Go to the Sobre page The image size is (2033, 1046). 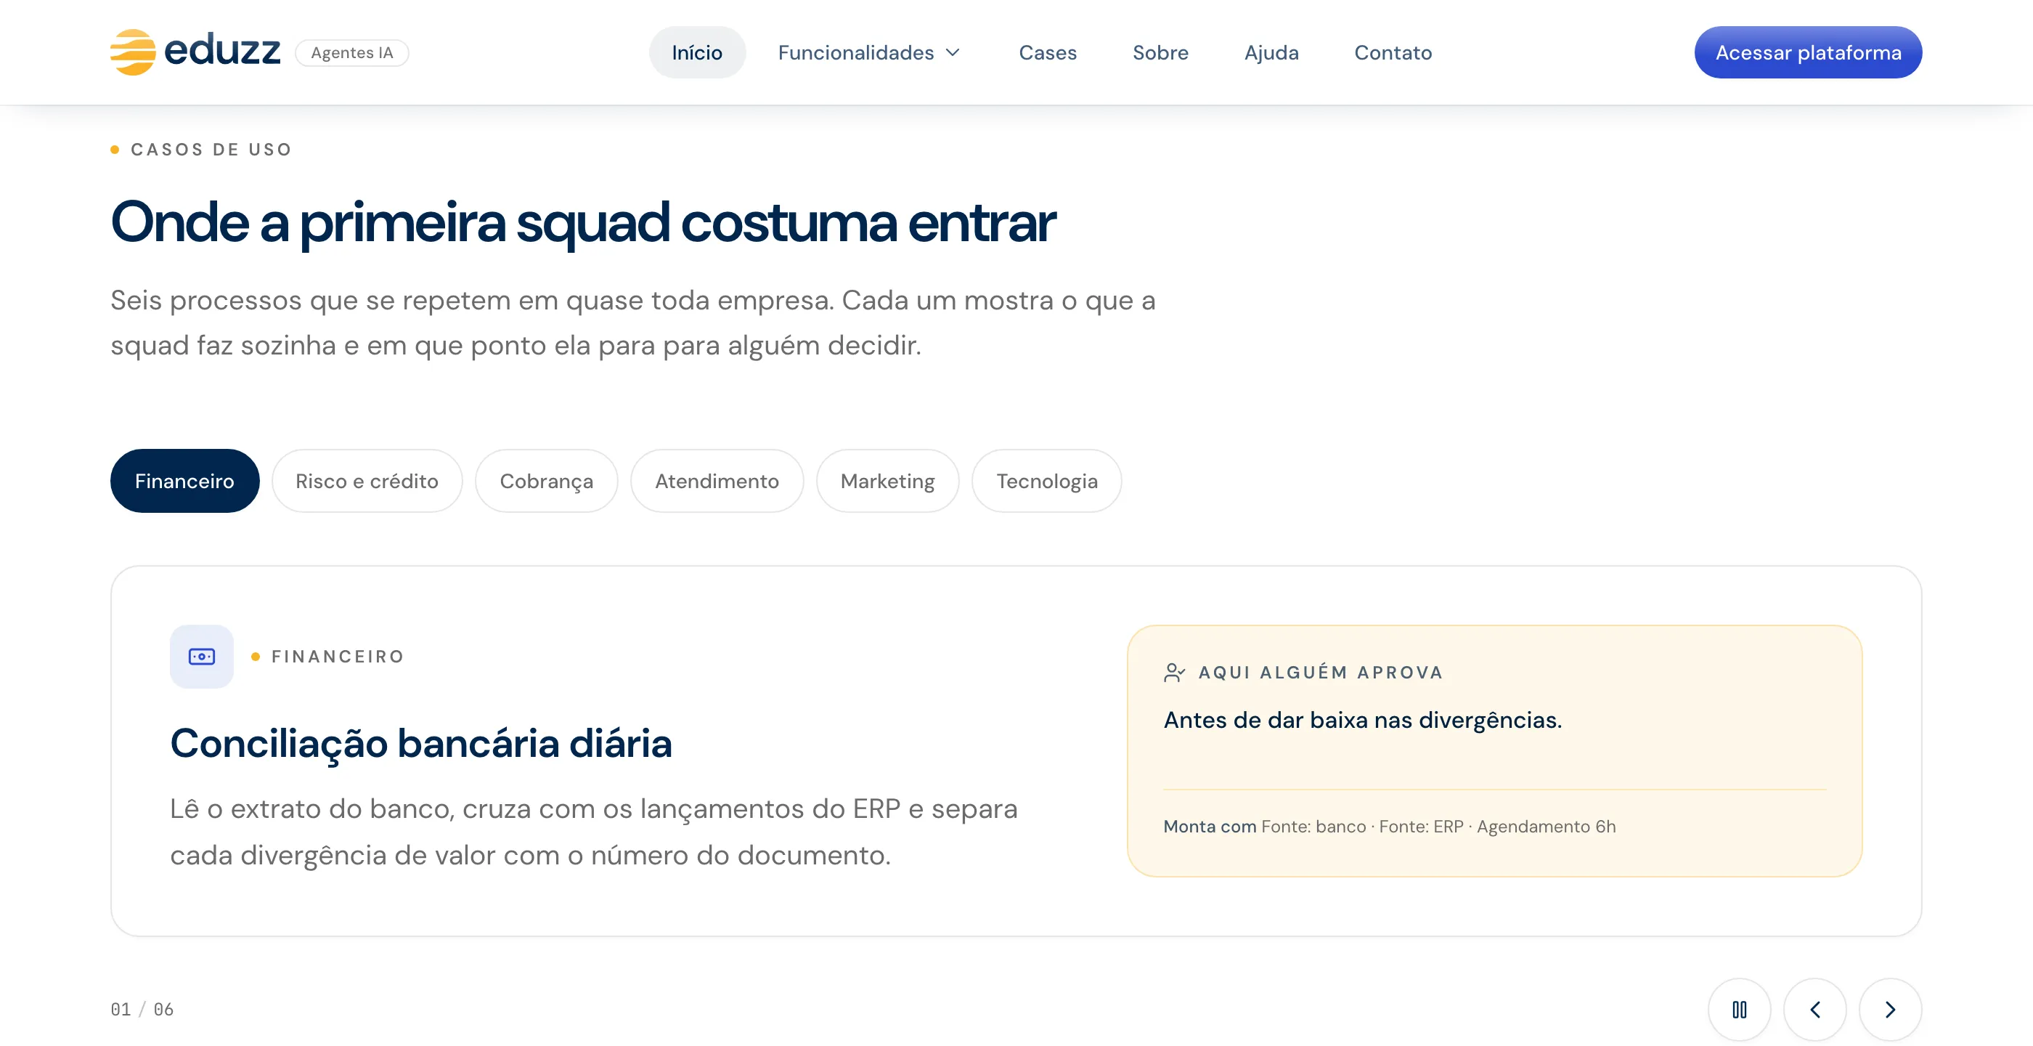point(1160,52)
